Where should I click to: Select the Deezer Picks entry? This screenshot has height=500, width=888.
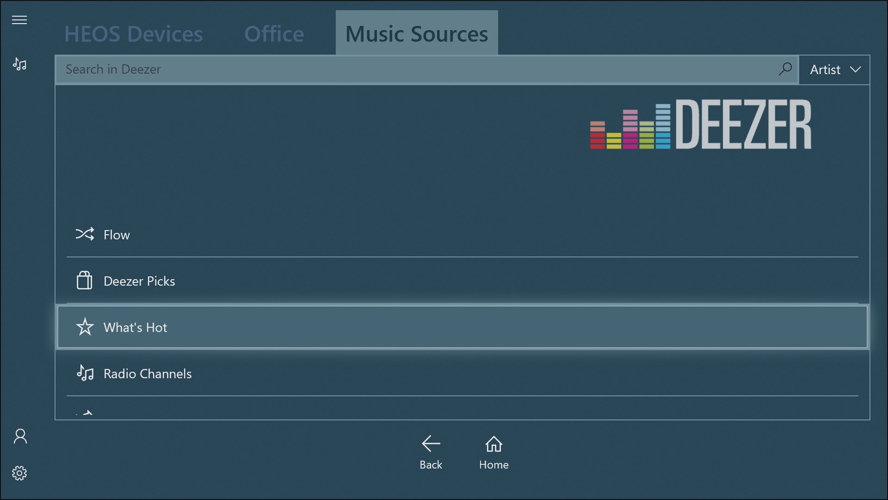click(x=139, y=281)
